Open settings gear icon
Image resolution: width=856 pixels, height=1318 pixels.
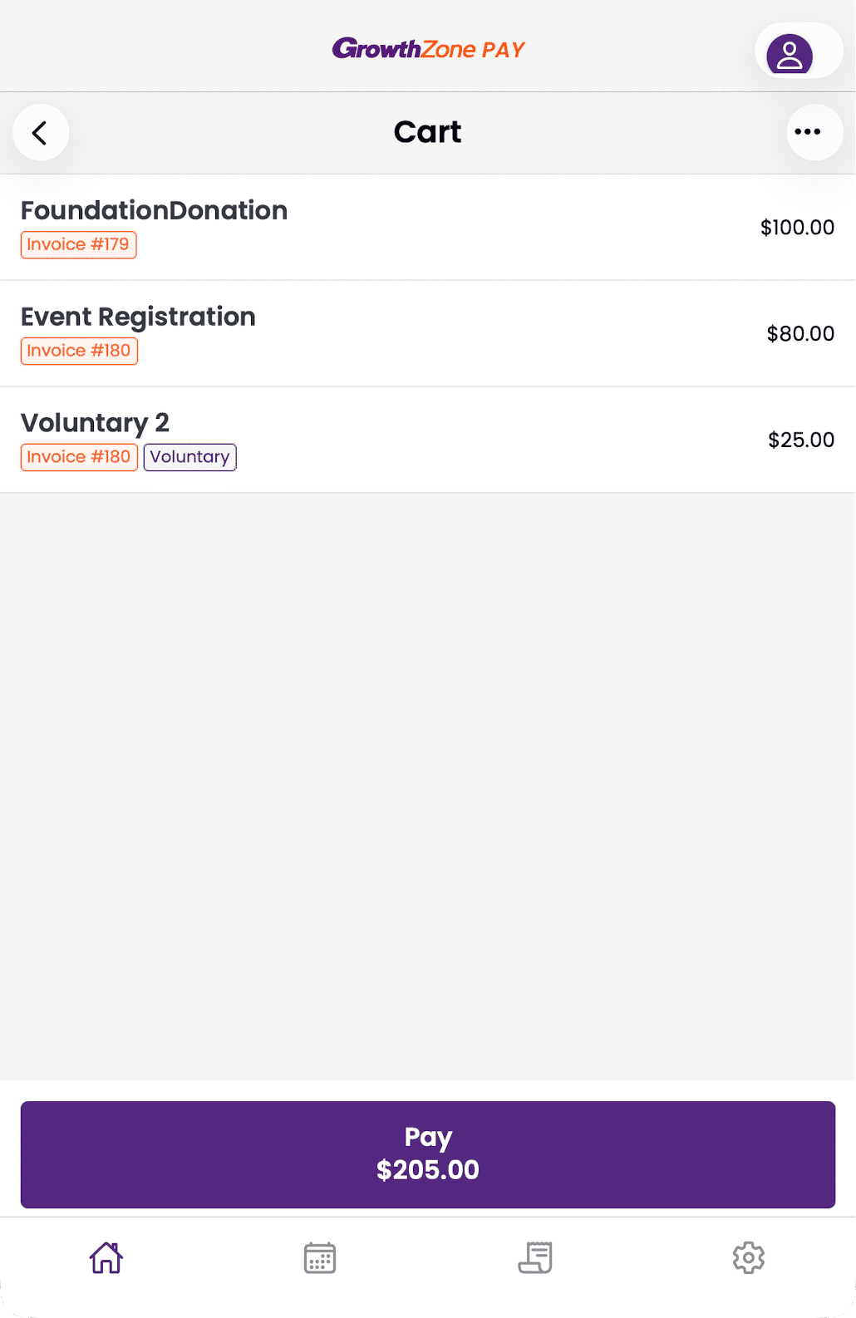[748, 1257]
